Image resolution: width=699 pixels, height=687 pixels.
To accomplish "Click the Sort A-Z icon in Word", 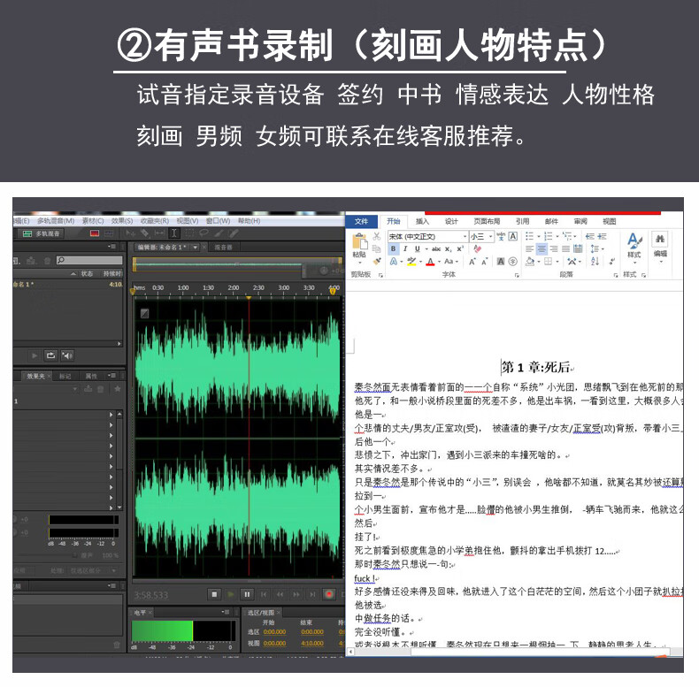I will coord(595,262).
